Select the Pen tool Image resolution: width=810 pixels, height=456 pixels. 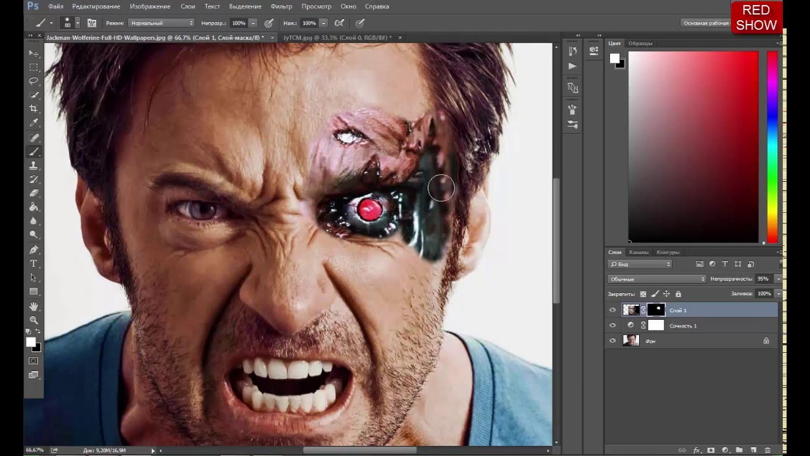(x=34, y=250)
